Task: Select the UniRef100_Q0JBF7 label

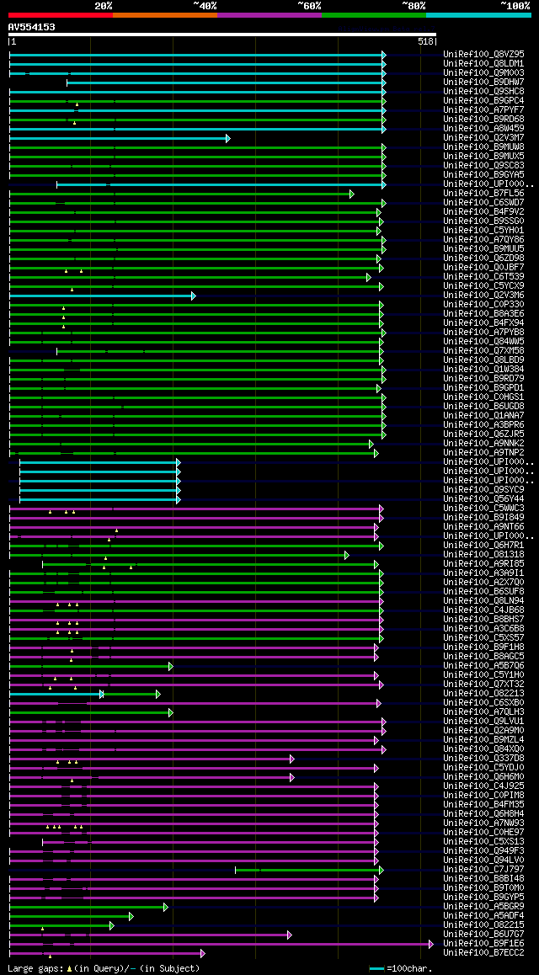Action: pos(483,268)
